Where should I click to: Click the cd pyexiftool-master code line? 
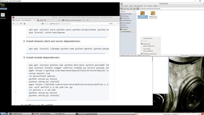42,76
